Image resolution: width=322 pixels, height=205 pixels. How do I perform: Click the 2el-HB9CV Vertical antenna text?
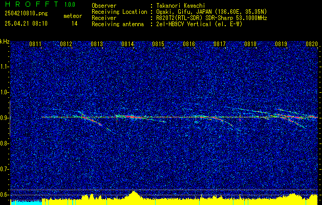199,24
